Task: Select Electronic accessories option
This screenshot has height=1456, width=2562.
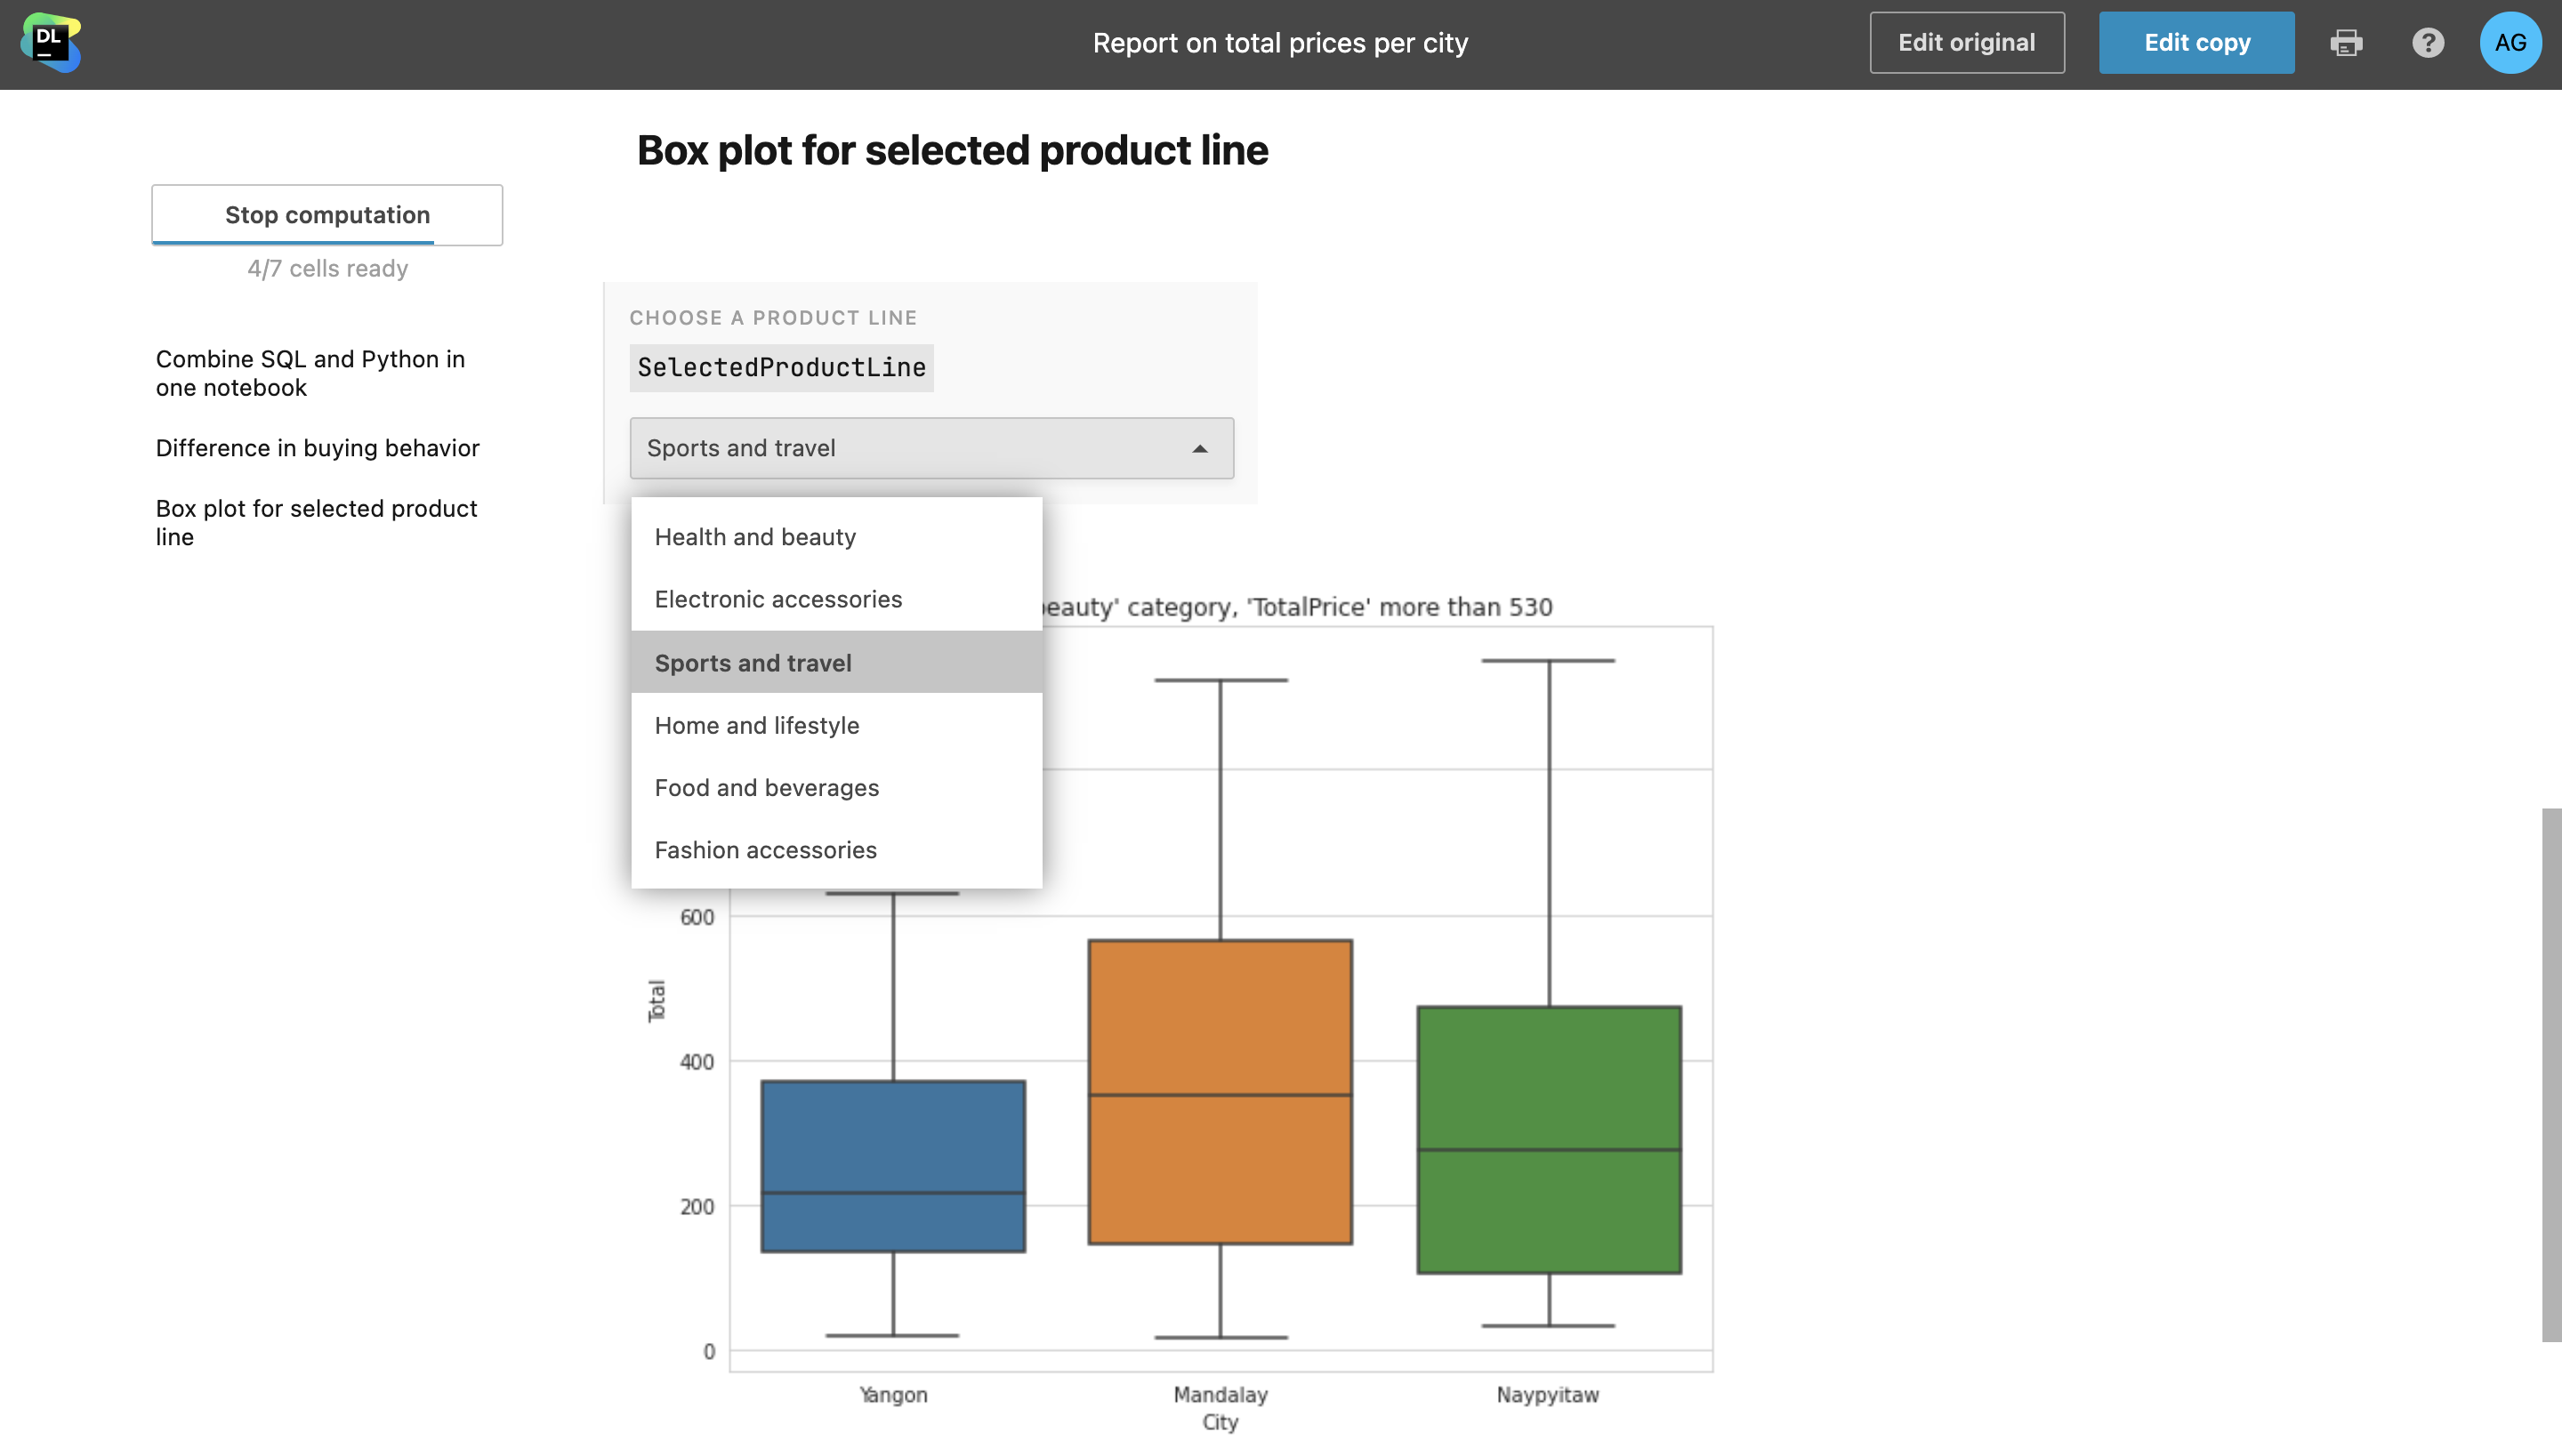Action: pos(778,599)
